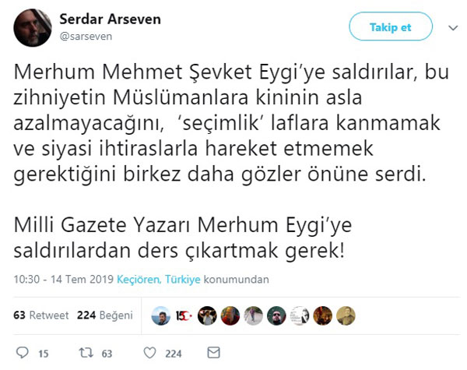Retweet using the arrows icon
The image size is (467, 370).
[86, 353]
